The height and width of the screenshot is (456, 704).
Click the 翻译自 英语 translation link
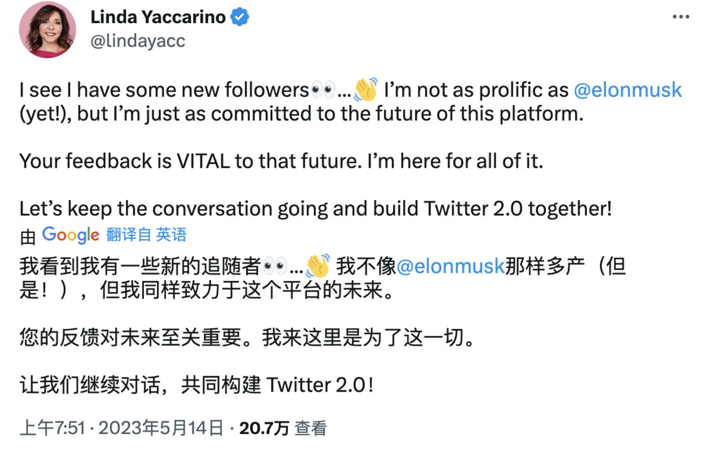(x=146, y=235)
